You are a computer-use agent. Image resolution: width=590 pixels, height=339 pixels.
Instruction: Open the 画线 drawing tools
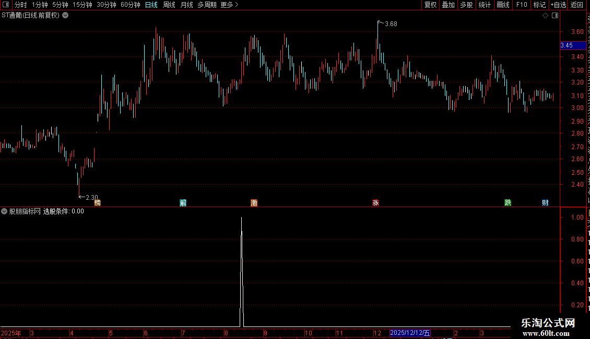(503, 5)
